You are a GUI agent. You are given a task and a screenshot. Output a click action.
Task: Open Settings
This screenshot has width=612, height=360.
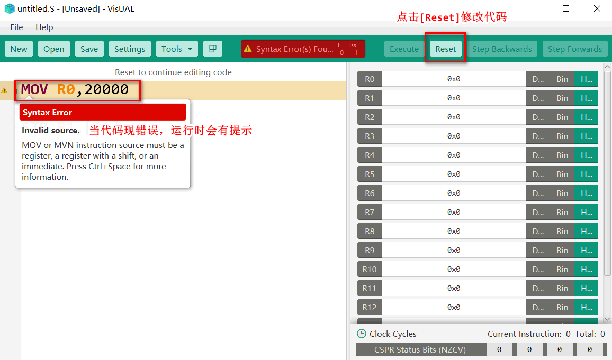pos(130,49)
